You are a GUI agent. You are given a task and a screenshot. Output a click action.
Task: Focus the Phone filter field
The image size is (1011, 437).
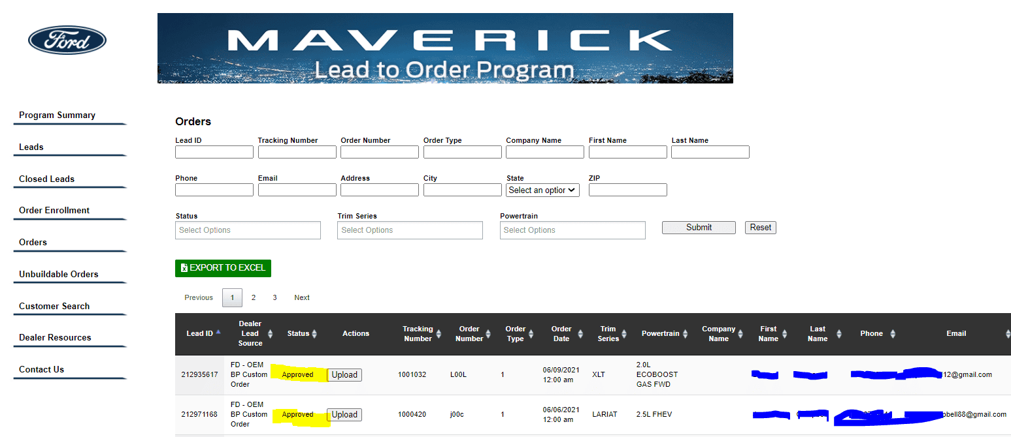pos(214,190)
